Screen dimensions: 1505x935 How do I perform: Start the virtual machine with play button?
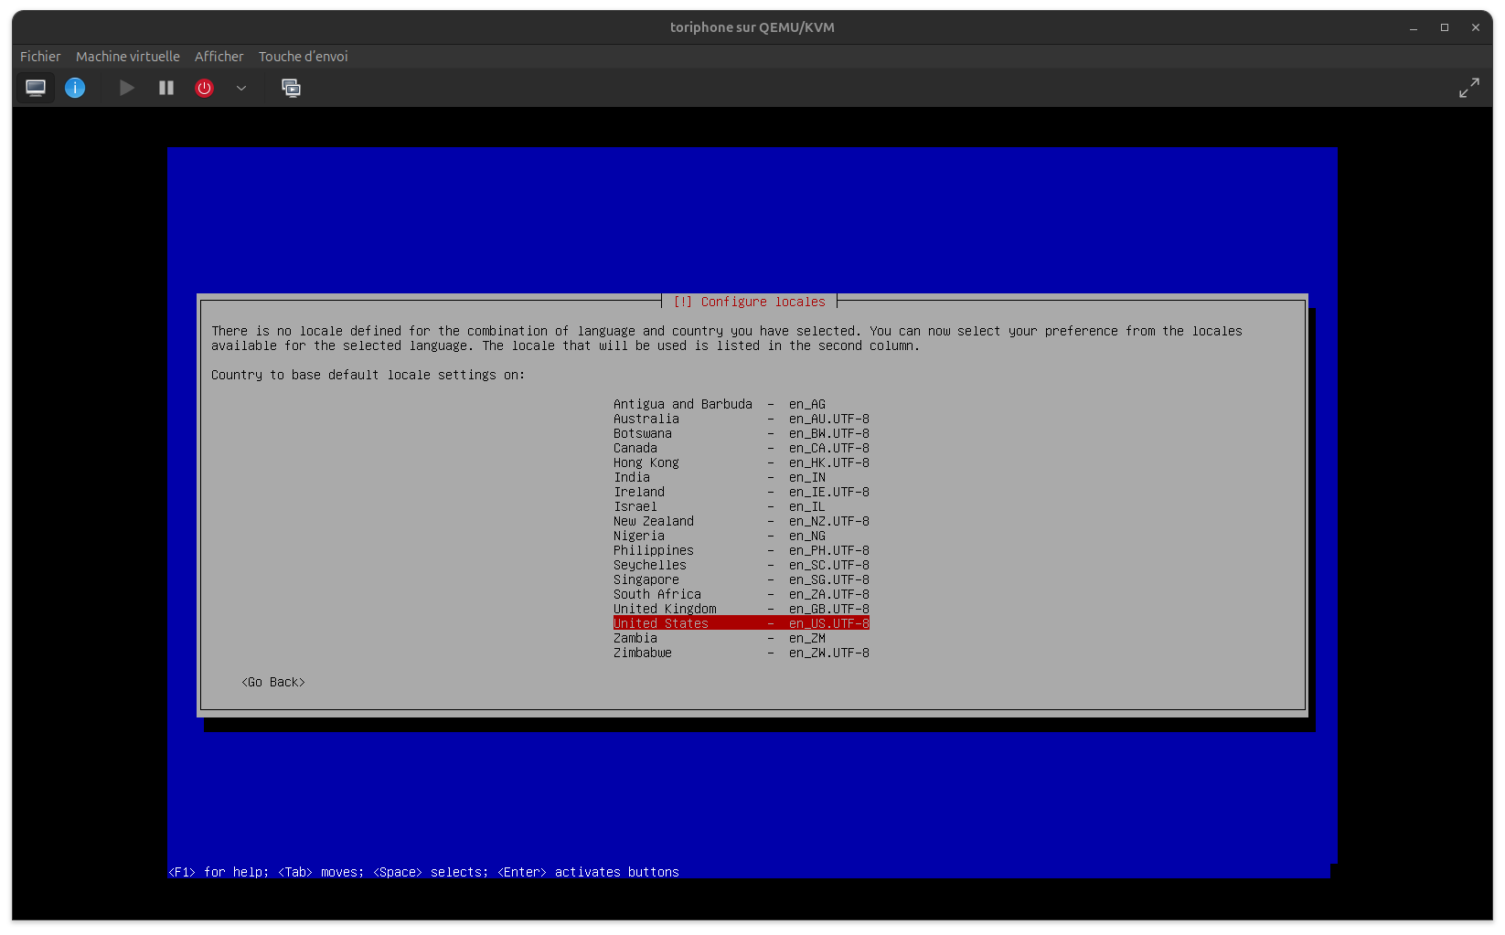click(127, 88)
